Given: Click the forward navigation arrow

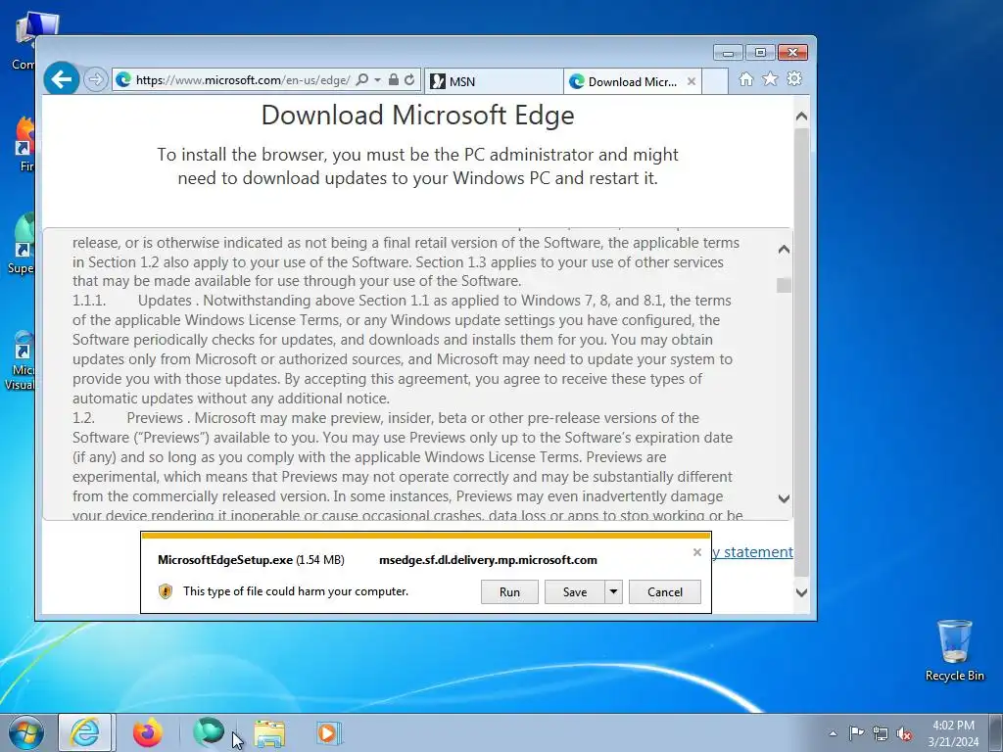Looking at the screenshot, I should tap(95, 80).
